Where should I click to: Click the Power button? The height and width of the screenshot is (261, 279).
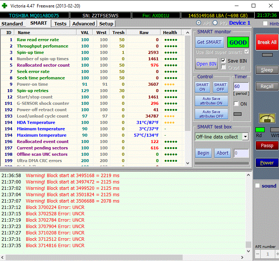tap(267, 163)
